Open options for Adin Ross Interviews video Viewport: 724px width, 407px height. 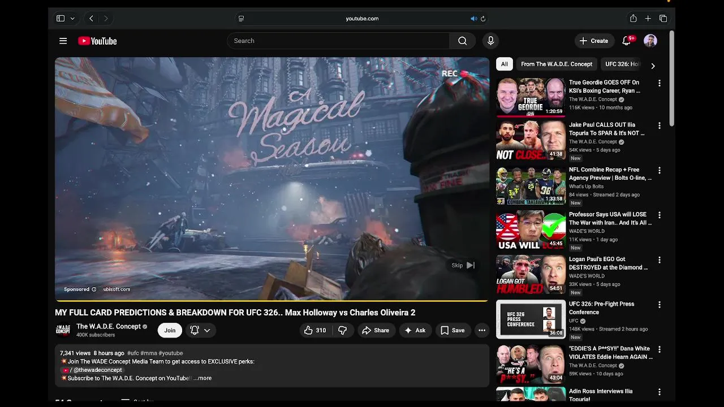(659, 392)
